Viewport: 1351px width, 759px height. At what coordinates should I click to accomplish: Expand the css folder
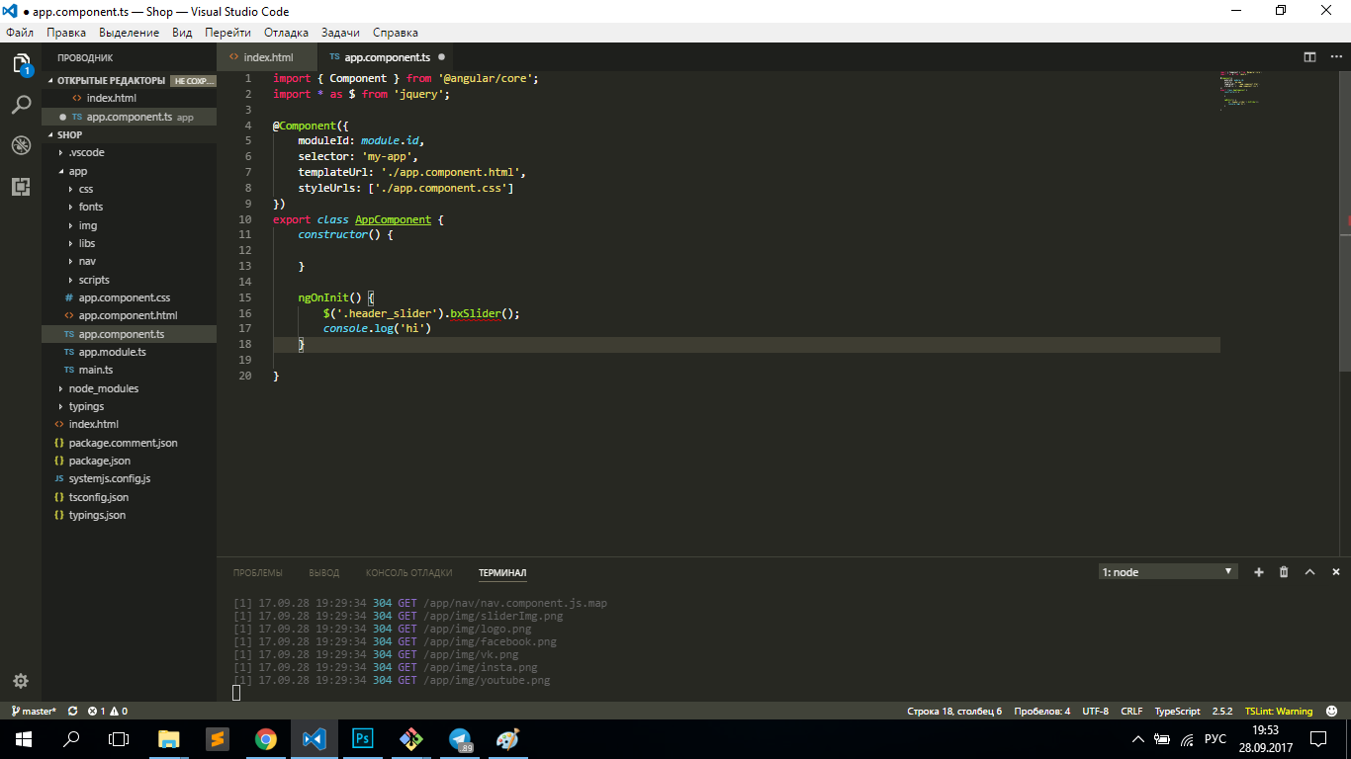[x=129, y=189]
